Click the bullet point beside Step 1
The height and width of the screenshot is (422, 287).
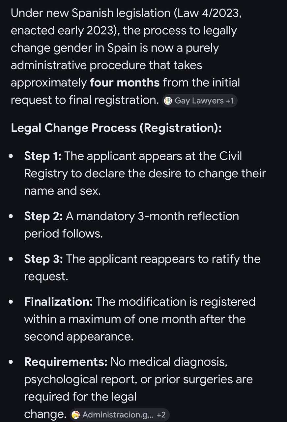[x=12, y=156]
